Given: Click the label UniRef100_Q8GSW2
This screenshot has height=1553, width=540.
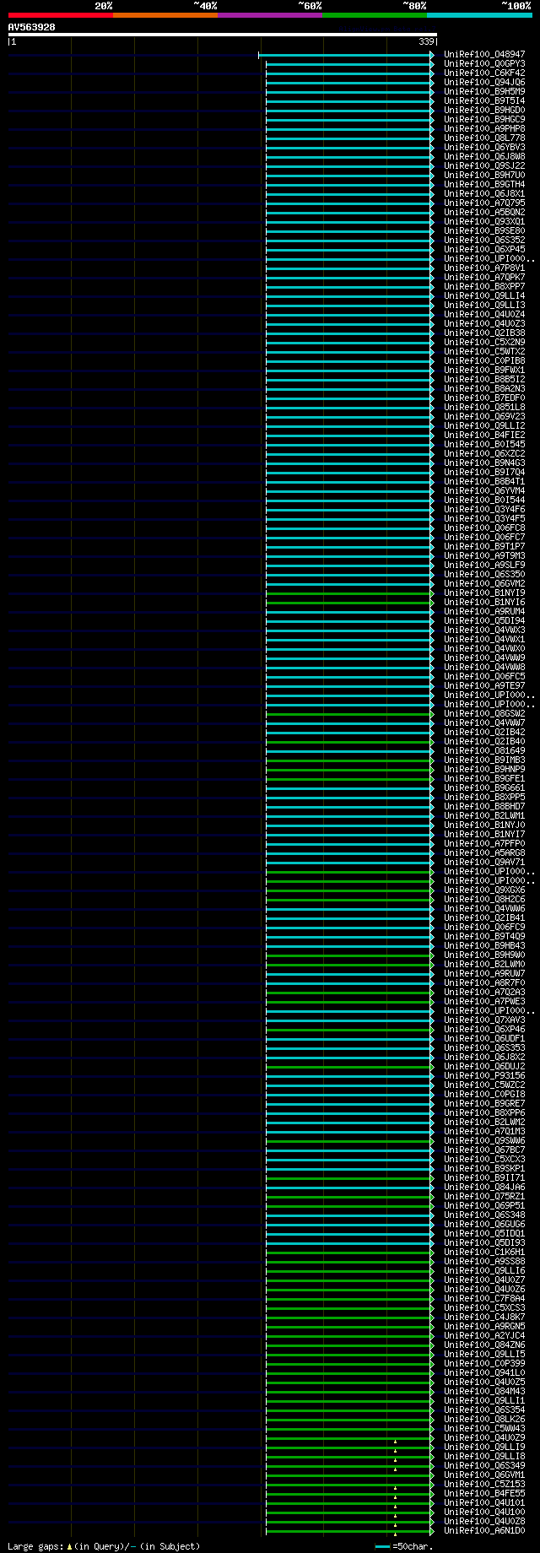Looking at the screenshot, I should click(x=484, y=713).
